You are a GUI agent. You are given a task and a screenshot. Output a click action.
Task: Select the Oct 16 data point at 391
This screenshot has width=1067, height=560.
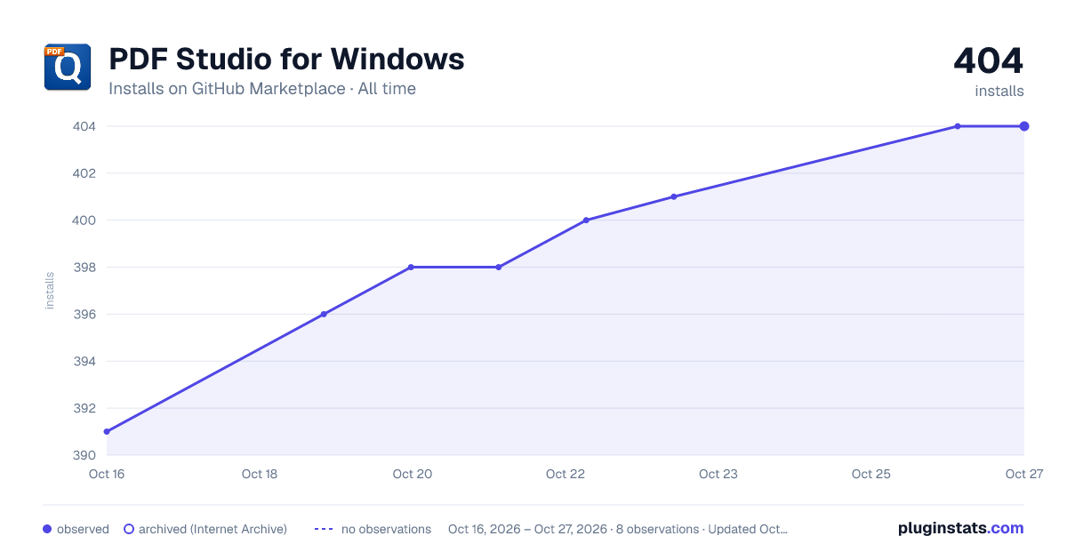click(x=107, y=432)
